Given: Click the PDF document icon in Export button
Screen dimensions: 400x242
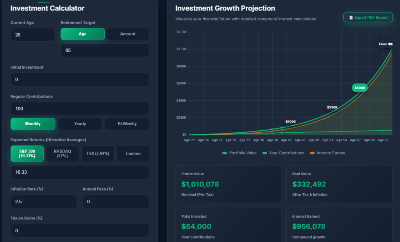Looking at the screenshot, I should tap(351, 18).
